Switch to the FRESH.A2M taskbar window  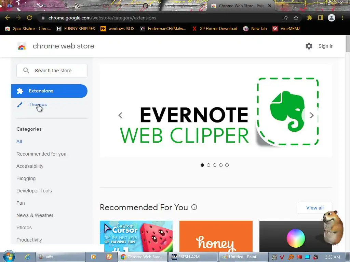click(x=193, y=257)
